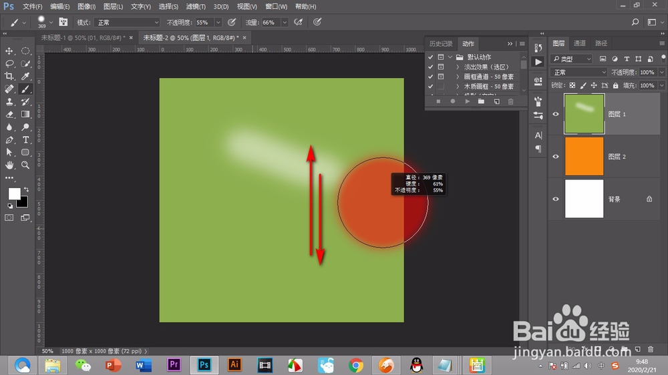Expand the 木质画框 action
Viewport: 668px width, 375px height.
click(x=458, y=86)
